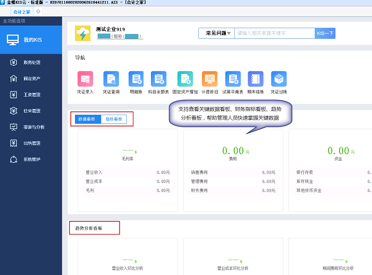Click the KIS一下 search button
Image resolution: width=372 pixels, height=275 pixels.
coord(325,34)
